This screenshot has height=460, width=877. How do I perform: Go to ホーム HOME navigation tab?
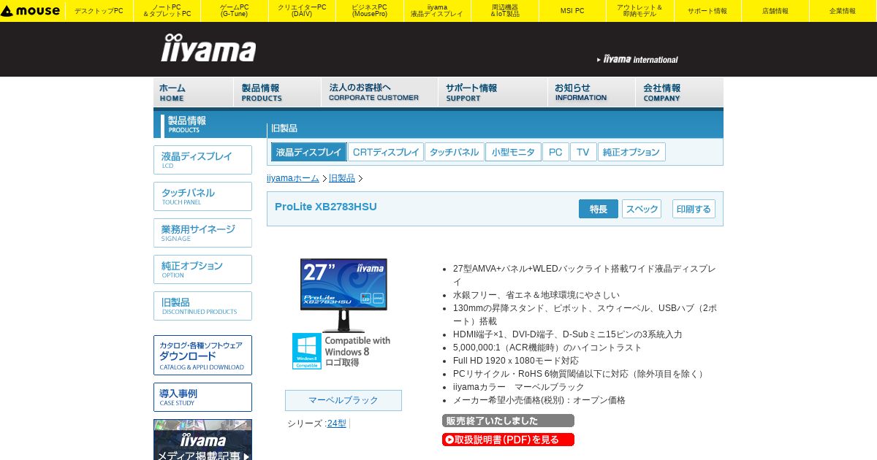click(194, 92)
